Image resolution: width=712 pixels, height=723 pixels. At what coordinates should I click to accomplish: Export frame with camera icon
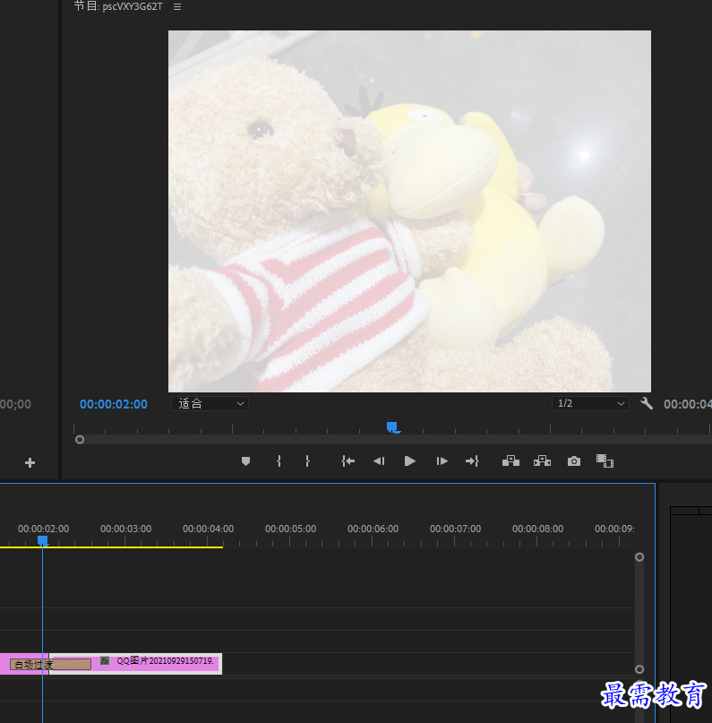pyautogui.click(x=574, y=461)
